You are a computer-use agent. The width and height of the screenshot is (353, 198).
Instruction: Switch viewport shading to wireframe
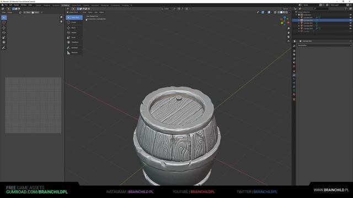tap(279, 12)
